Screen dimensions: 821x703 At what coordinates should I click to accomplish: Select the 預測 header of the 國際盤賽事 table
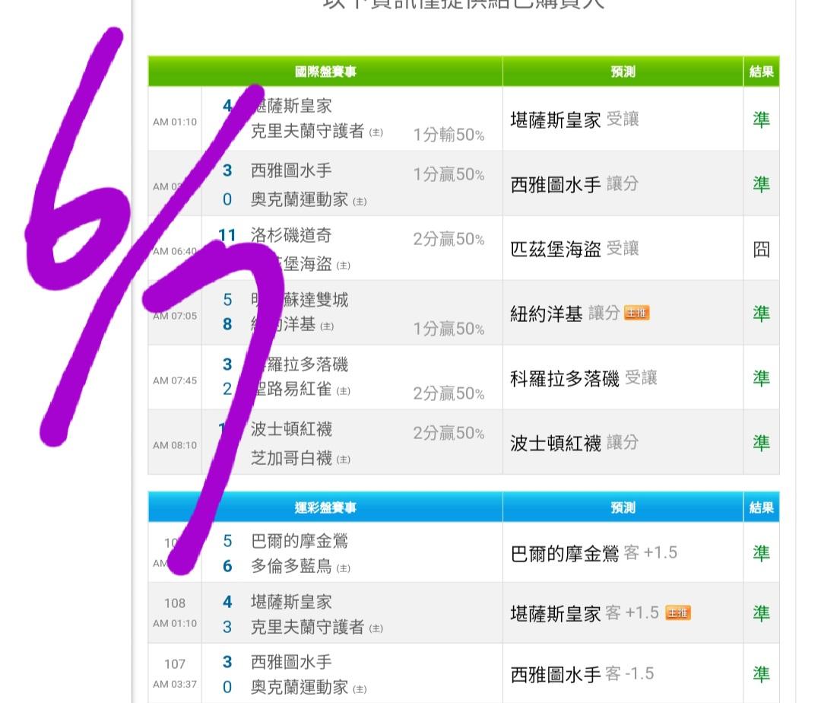623,72
